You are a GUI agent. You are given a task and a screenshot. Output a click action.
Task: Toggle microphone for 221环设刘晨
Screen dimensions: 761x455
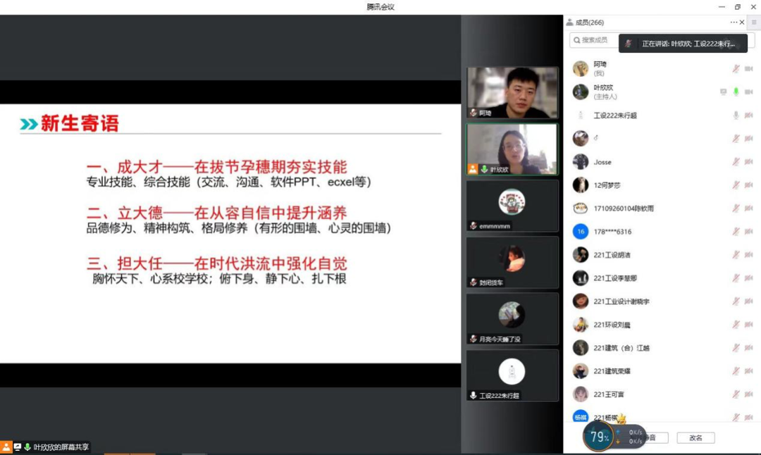[x=736, y=324]
